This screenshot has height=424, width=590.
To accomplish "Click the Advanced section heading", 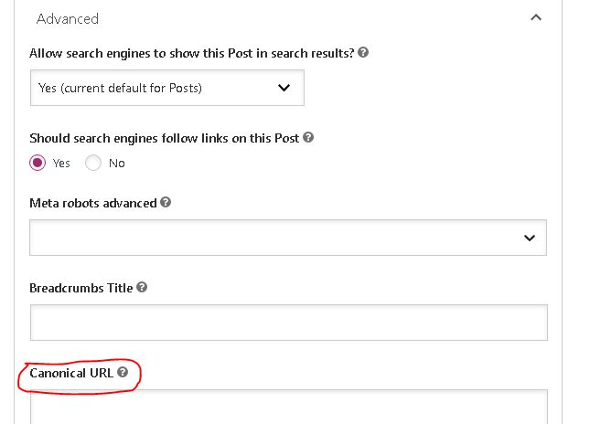I will pos(68,19).
